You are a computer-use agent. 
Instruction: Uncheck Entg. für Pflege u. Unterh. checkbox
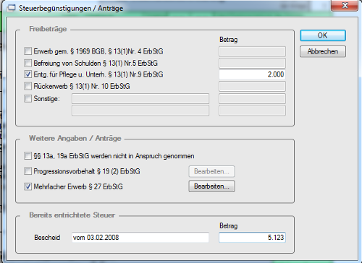click(28, 74)
